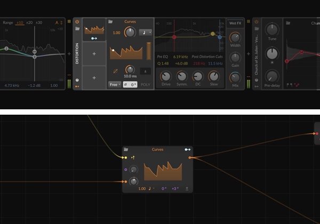Click the Gain knob under Wet FX

click(x=235, y=58)
